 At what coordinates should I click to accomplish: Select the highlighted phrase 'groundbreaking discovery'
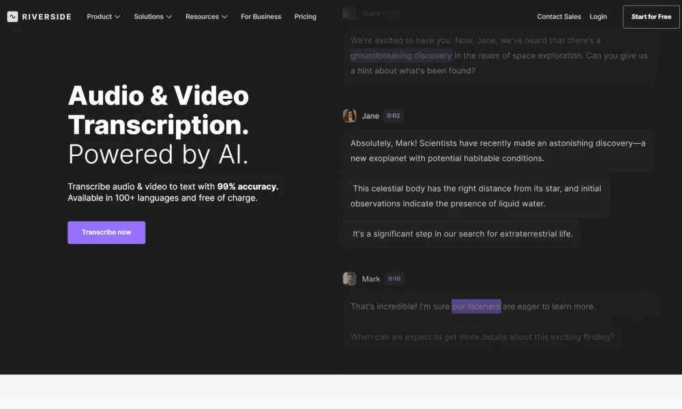401,55
